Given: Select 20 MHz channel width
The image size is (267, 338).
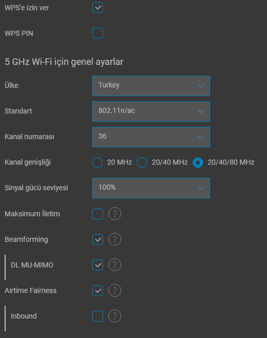Looking at the screenshot, I should click(97, 163).
